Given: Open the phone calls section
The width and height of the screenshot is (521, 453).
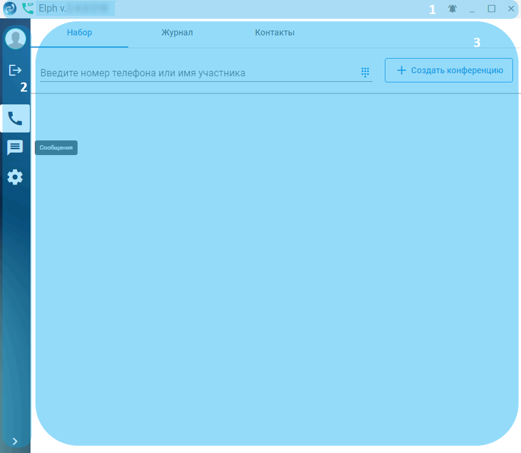Looking at the screenshot, I should [15, 118].
